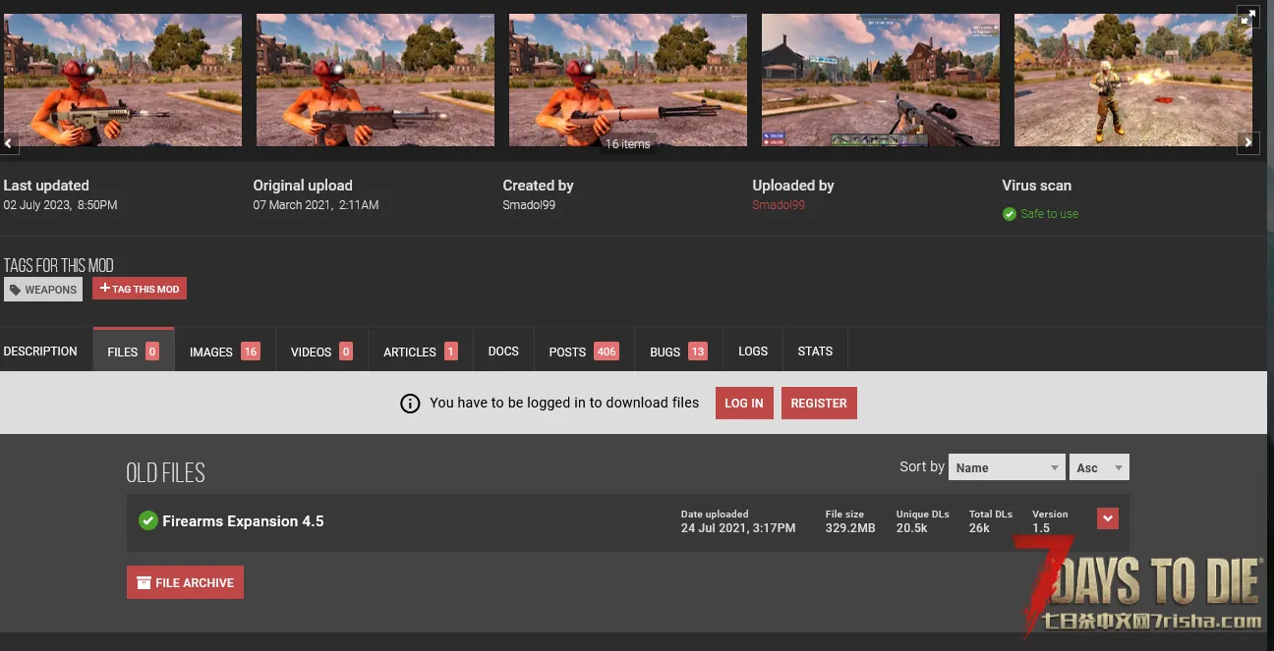Switch to the Images tab

pyautogui.click(x=223, y=352)
